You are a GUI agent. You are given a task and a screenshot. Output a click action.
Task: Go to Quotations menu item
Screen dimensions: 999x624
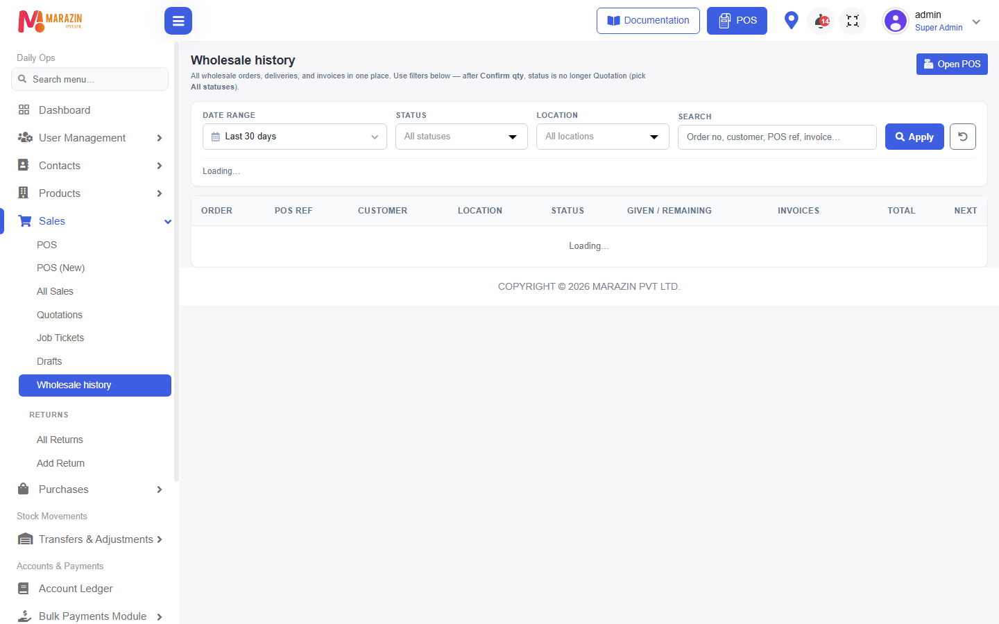(60, 315)
